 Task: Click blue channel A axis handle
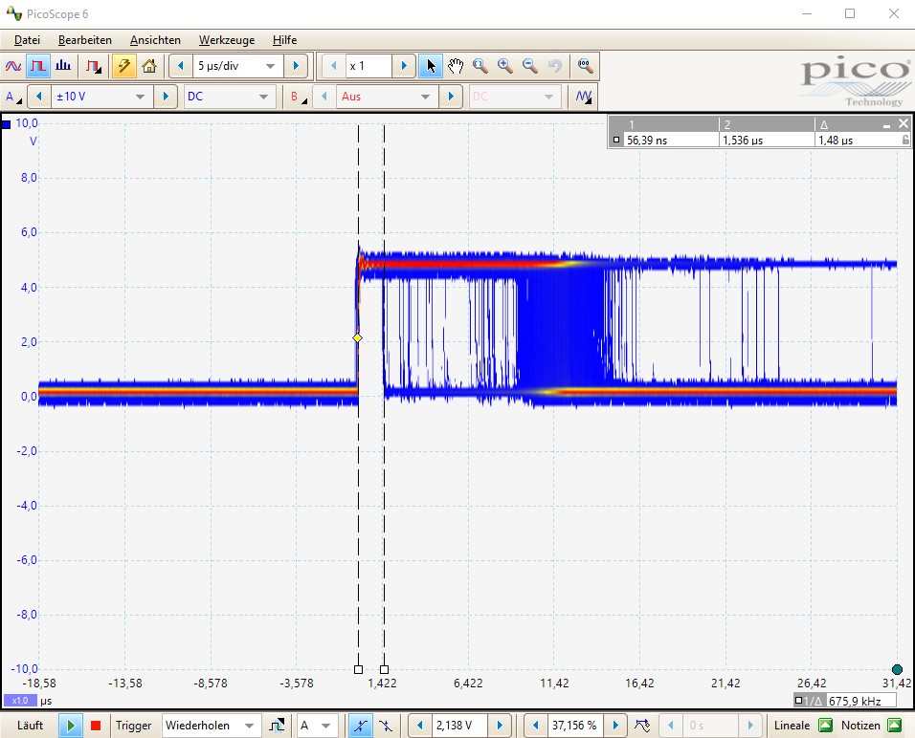coord(6,124)
